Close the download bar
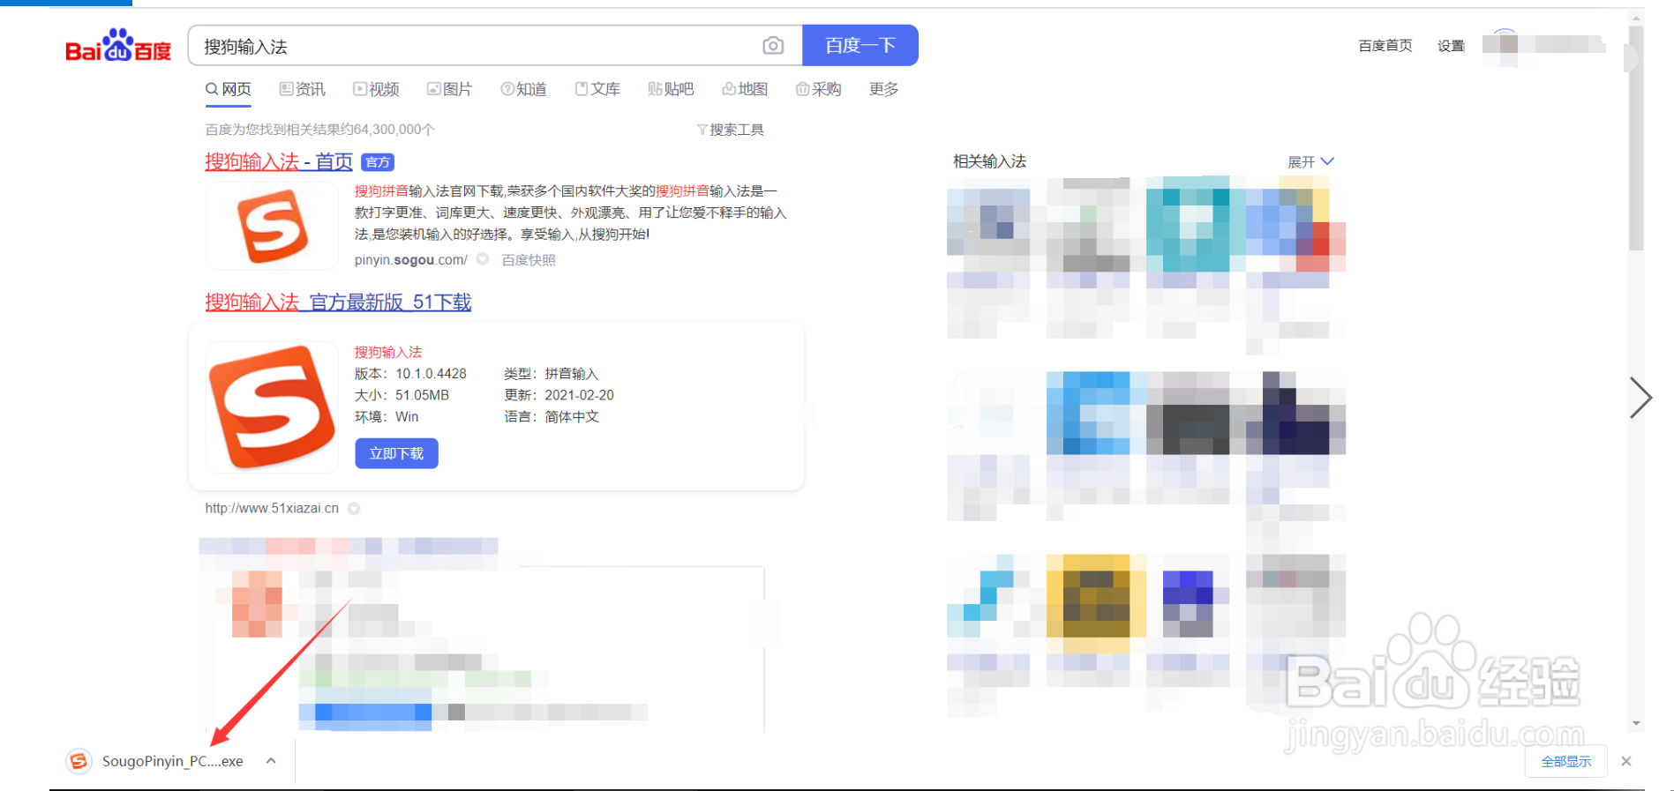 [x=1626, y=761]
